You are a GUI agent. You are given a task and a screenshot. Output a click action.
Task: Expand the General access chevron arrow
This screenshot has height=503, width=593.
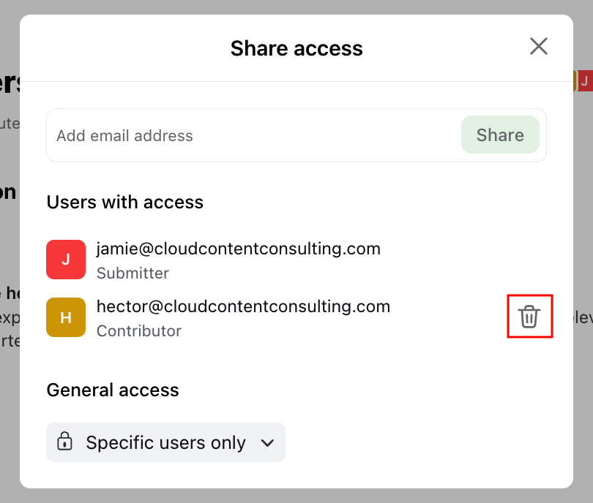[267, 443]
